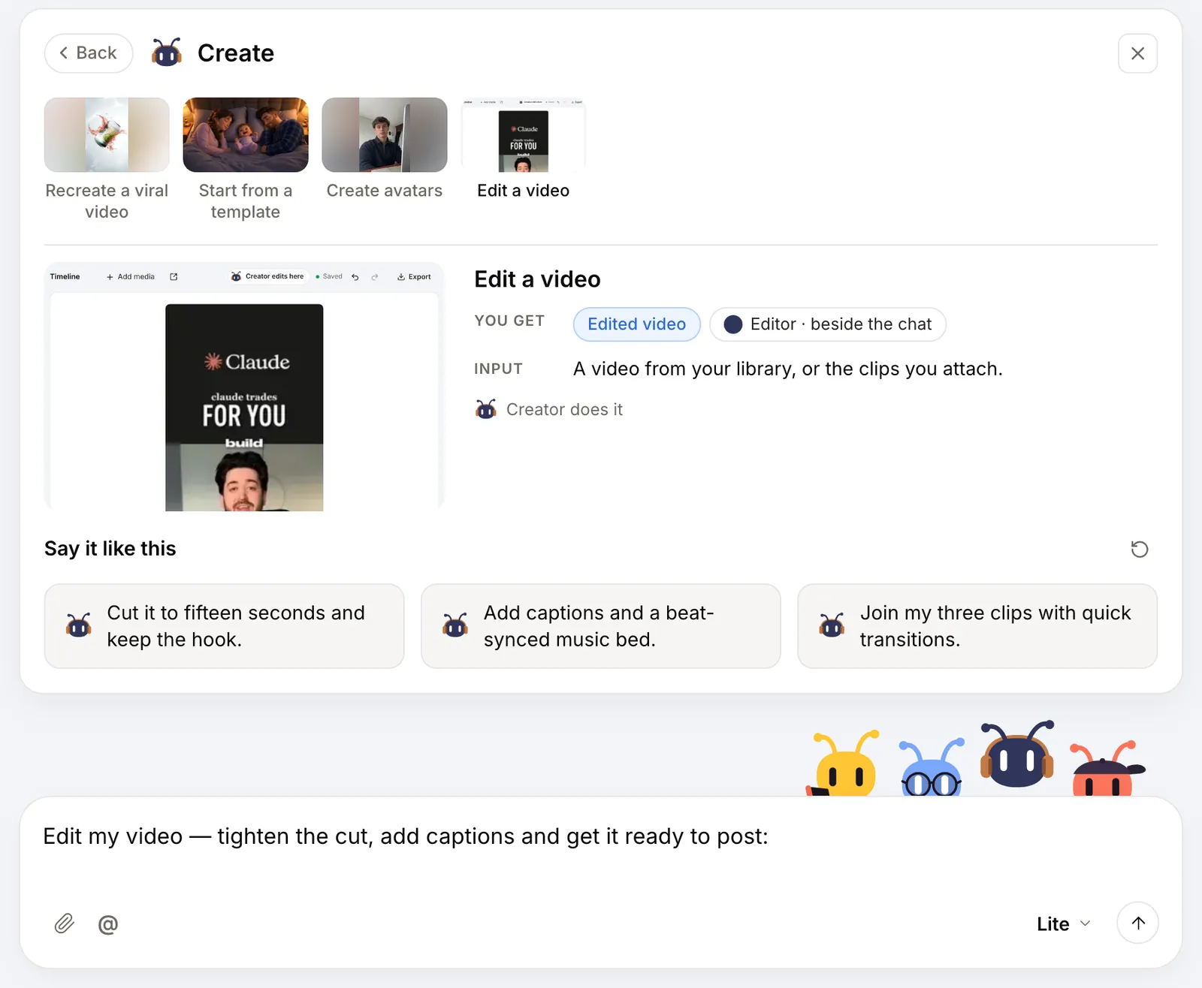Screen dimensions: 1202x988
Task: Click the Saved status indicator
Action: click(x=329, y=277)
